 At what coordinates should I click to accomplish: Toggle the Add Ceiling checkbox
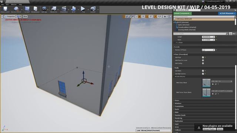[x=203, y=63]
